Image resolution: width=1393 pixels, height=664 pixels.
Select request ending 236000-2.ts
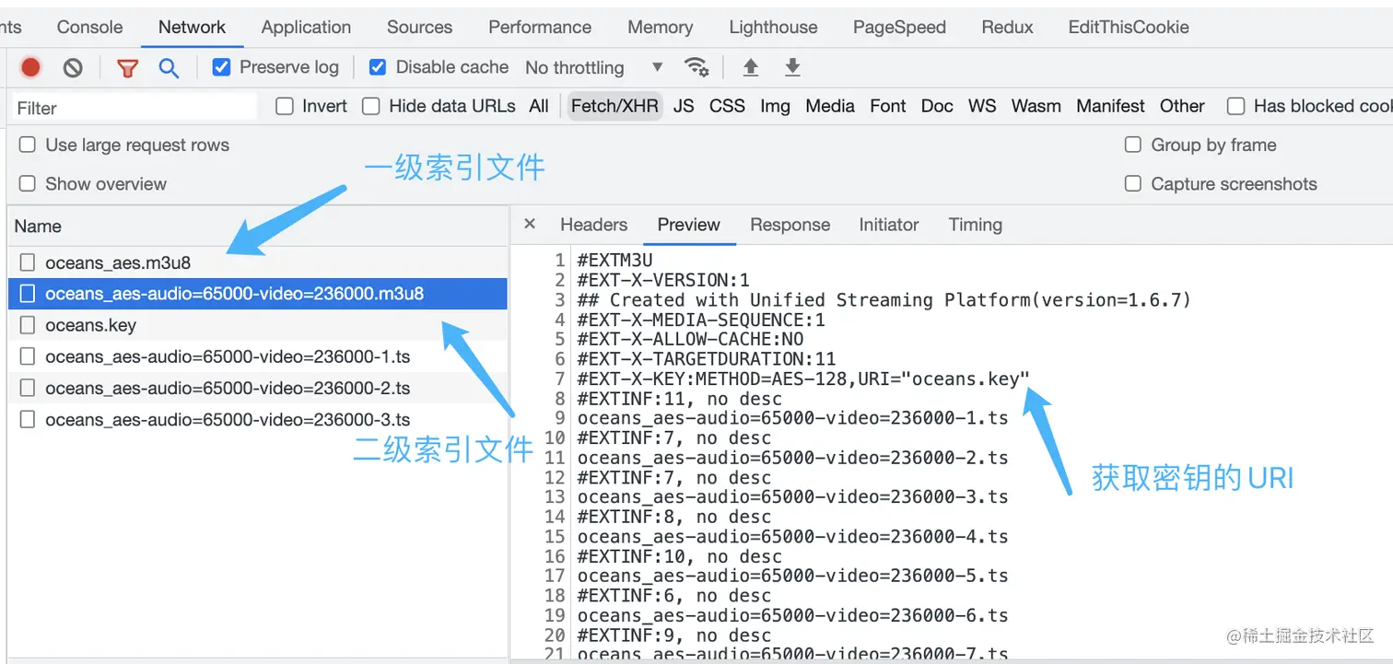tap(258, 388)
